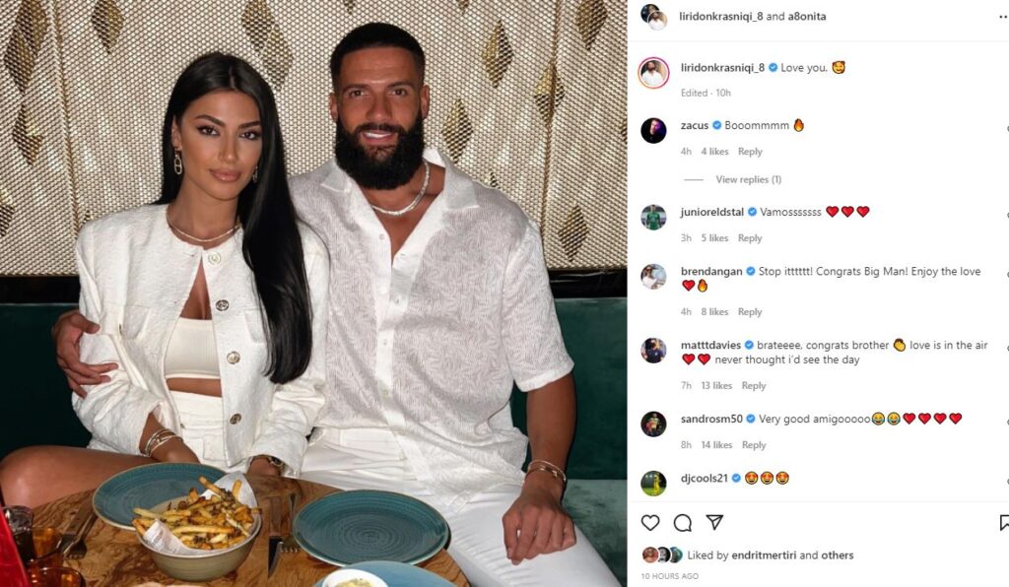1009x587 pixels.
Task: Save post with bookmark icon
Action: pyautogui.click(x=1004, y=523)
